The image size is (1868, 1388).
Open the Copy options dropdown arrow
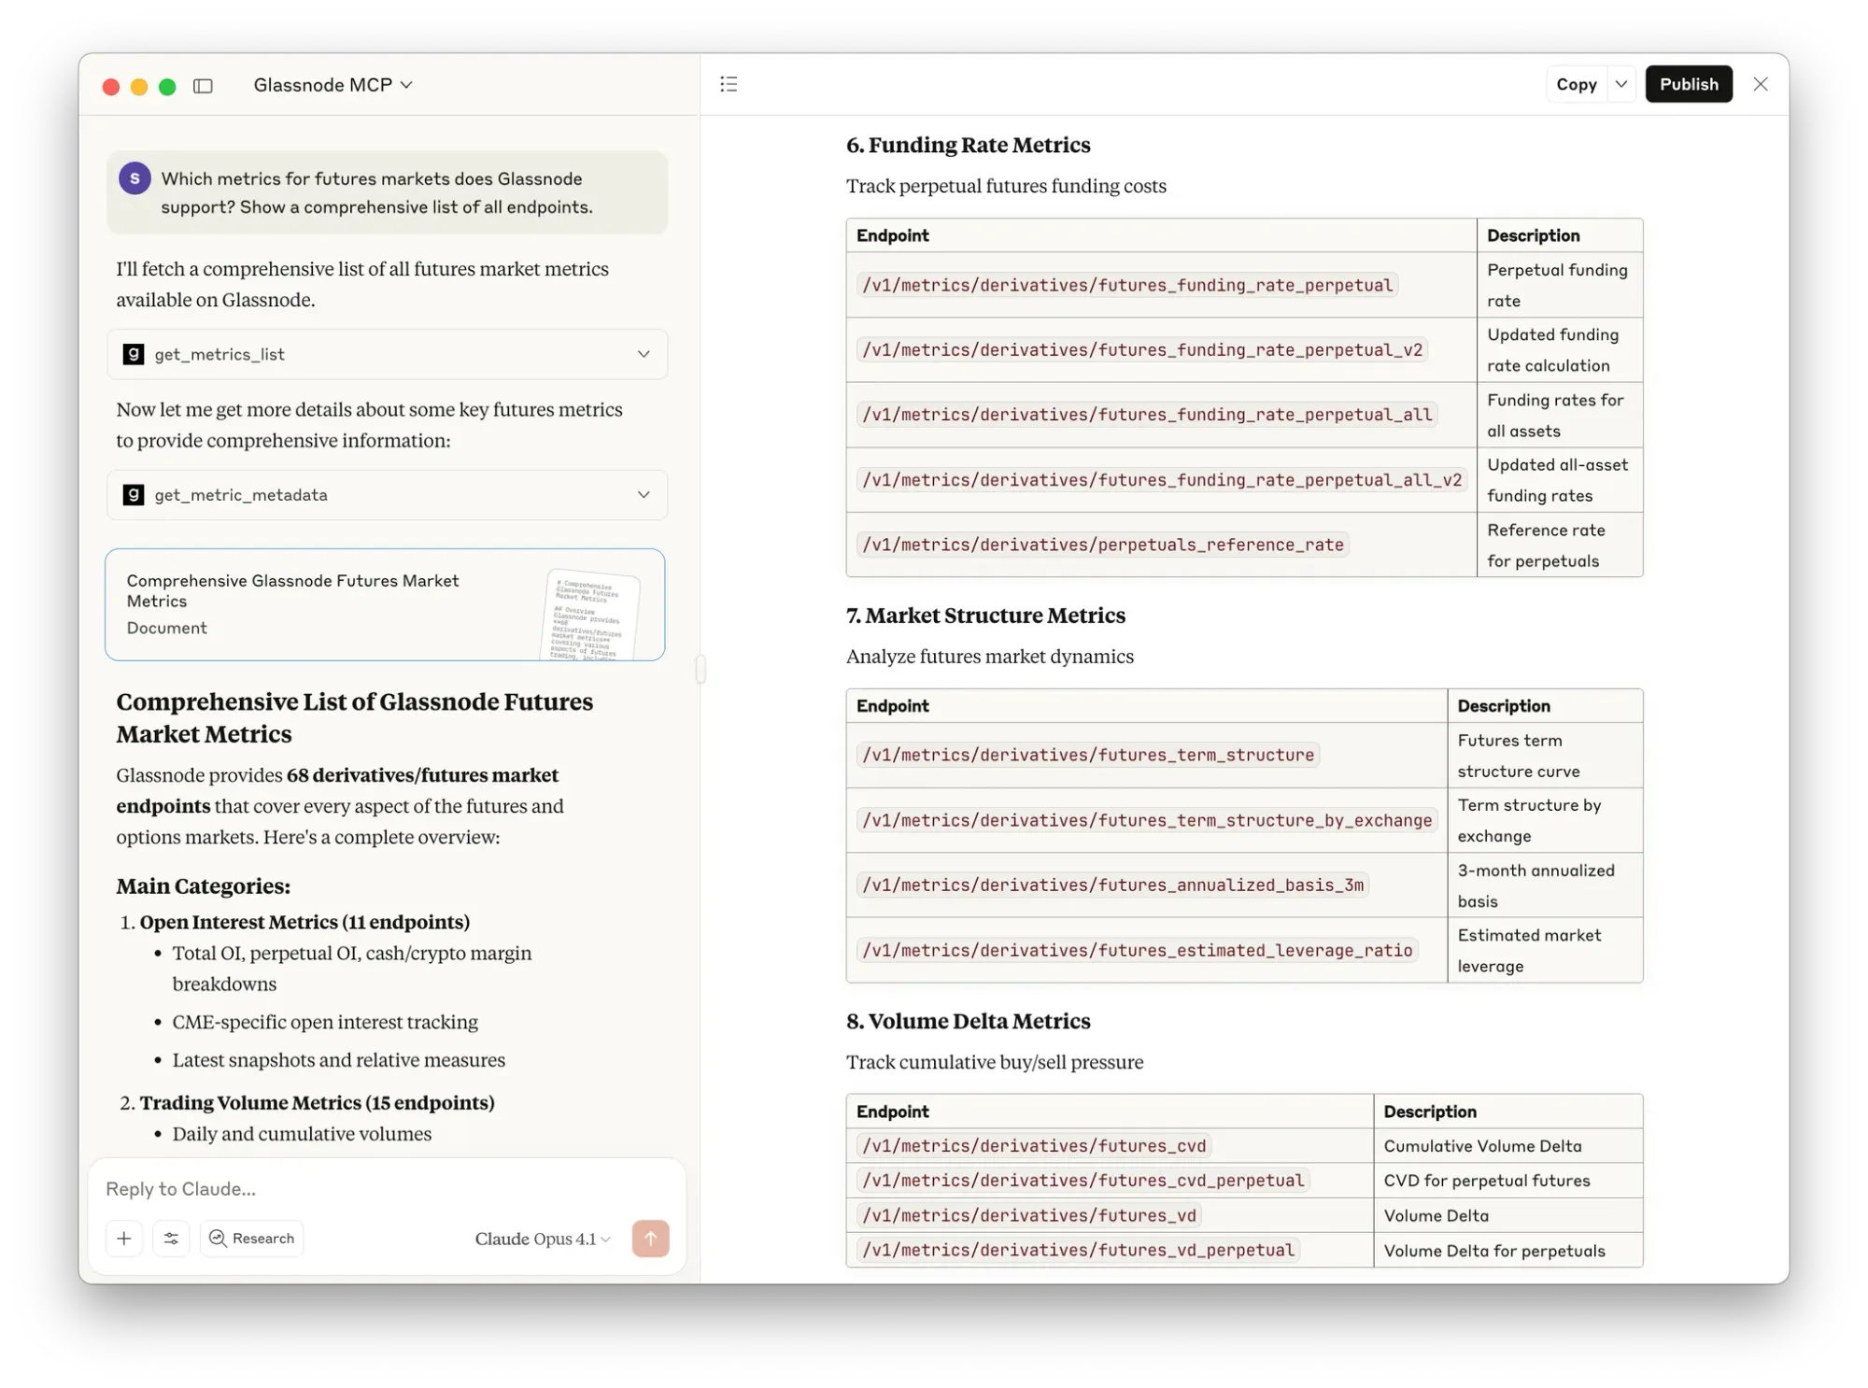1621,84
